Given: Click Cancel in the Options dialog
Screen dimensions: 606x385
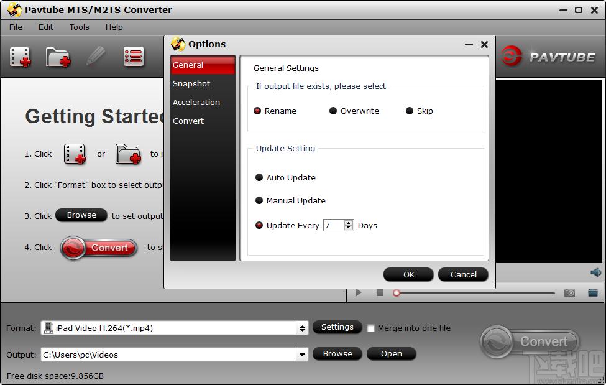Looking at the screenshot, I should click(x=464, y=275).
